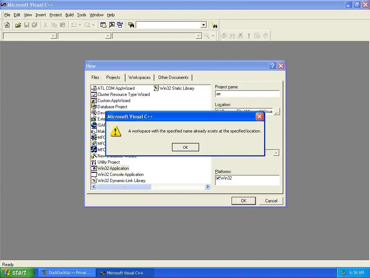Image resolution: width=370 pixels, height=278 pixels.
Task: Click the Insert/Remove Breakpoint hand icon
Action: click(266, 36)
